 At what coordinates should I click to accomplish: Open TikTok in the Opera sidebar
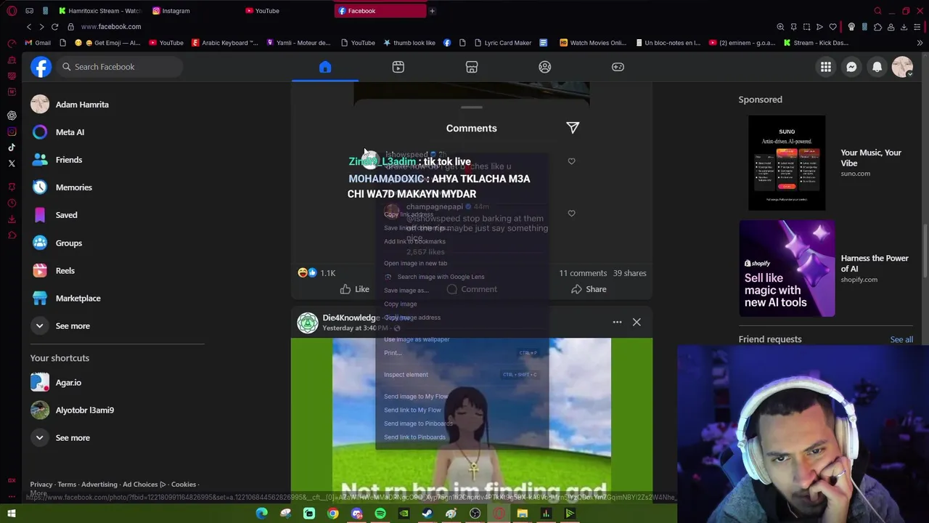12,147
